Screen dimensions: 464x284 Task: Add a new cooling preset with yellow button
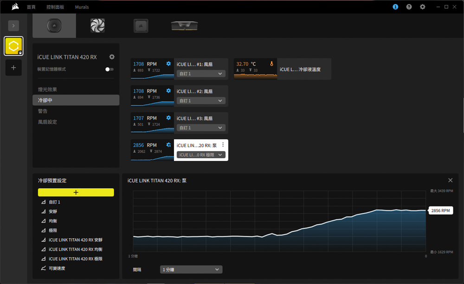click(x=76, y=192)
